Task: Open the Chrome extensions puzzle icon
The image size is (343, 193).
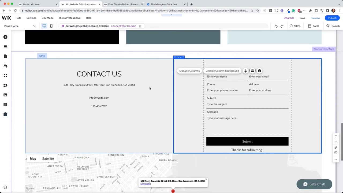Action: [x=310, y=10]
